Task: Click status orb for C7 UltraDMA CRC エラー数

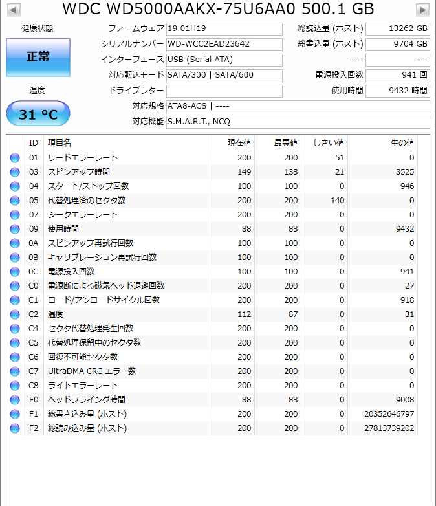Action: (15, 371)
